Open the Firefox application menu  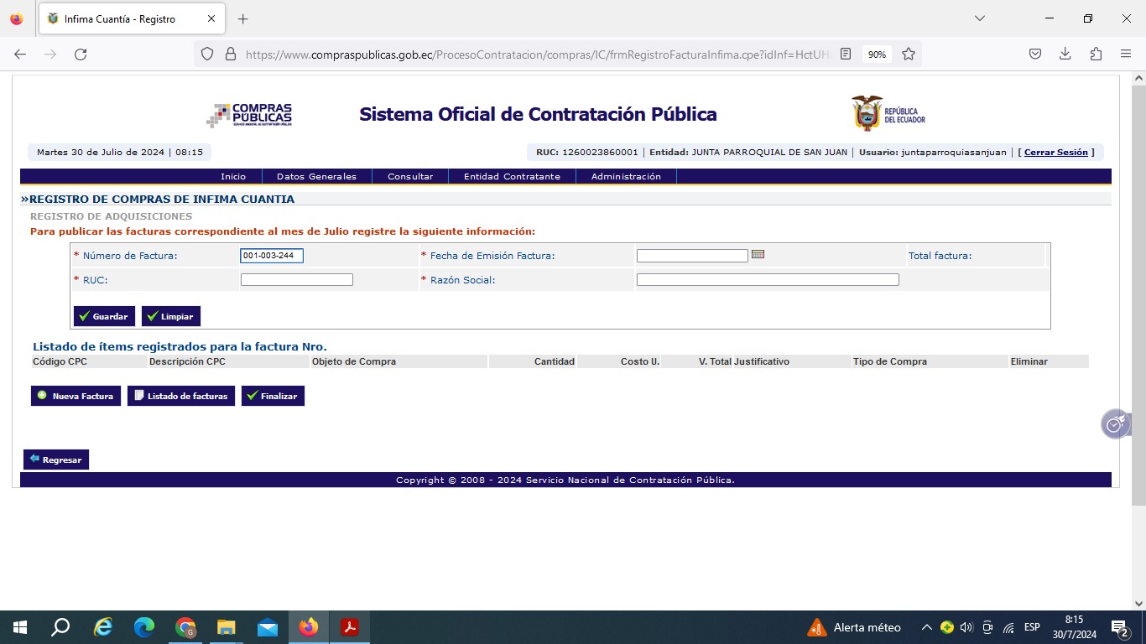[x=1126, y=55]
